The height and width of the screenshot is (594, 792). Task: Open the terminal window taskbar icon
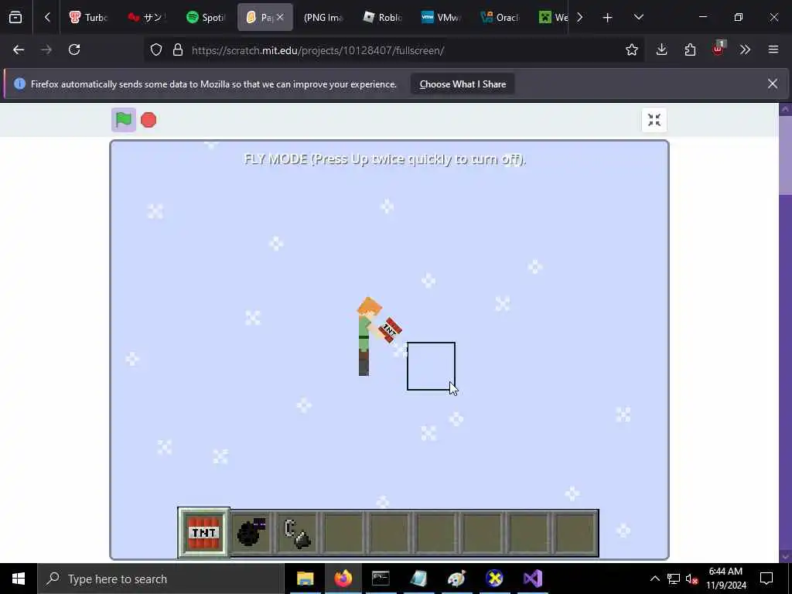(x=381, y=579)
